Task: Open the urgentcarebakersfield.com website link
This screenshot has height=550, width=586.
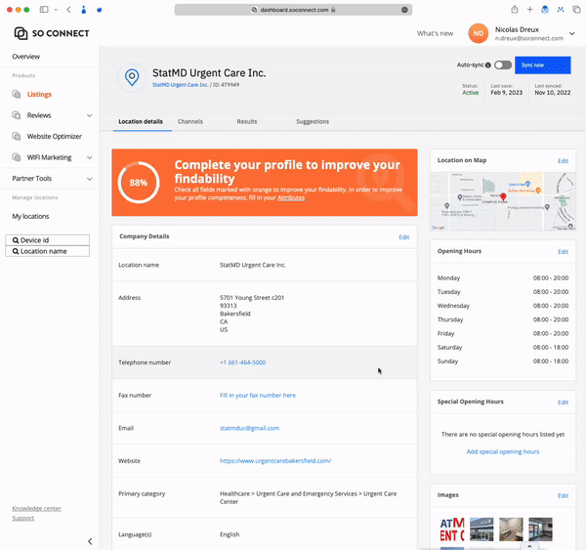Action: (275, 461)
